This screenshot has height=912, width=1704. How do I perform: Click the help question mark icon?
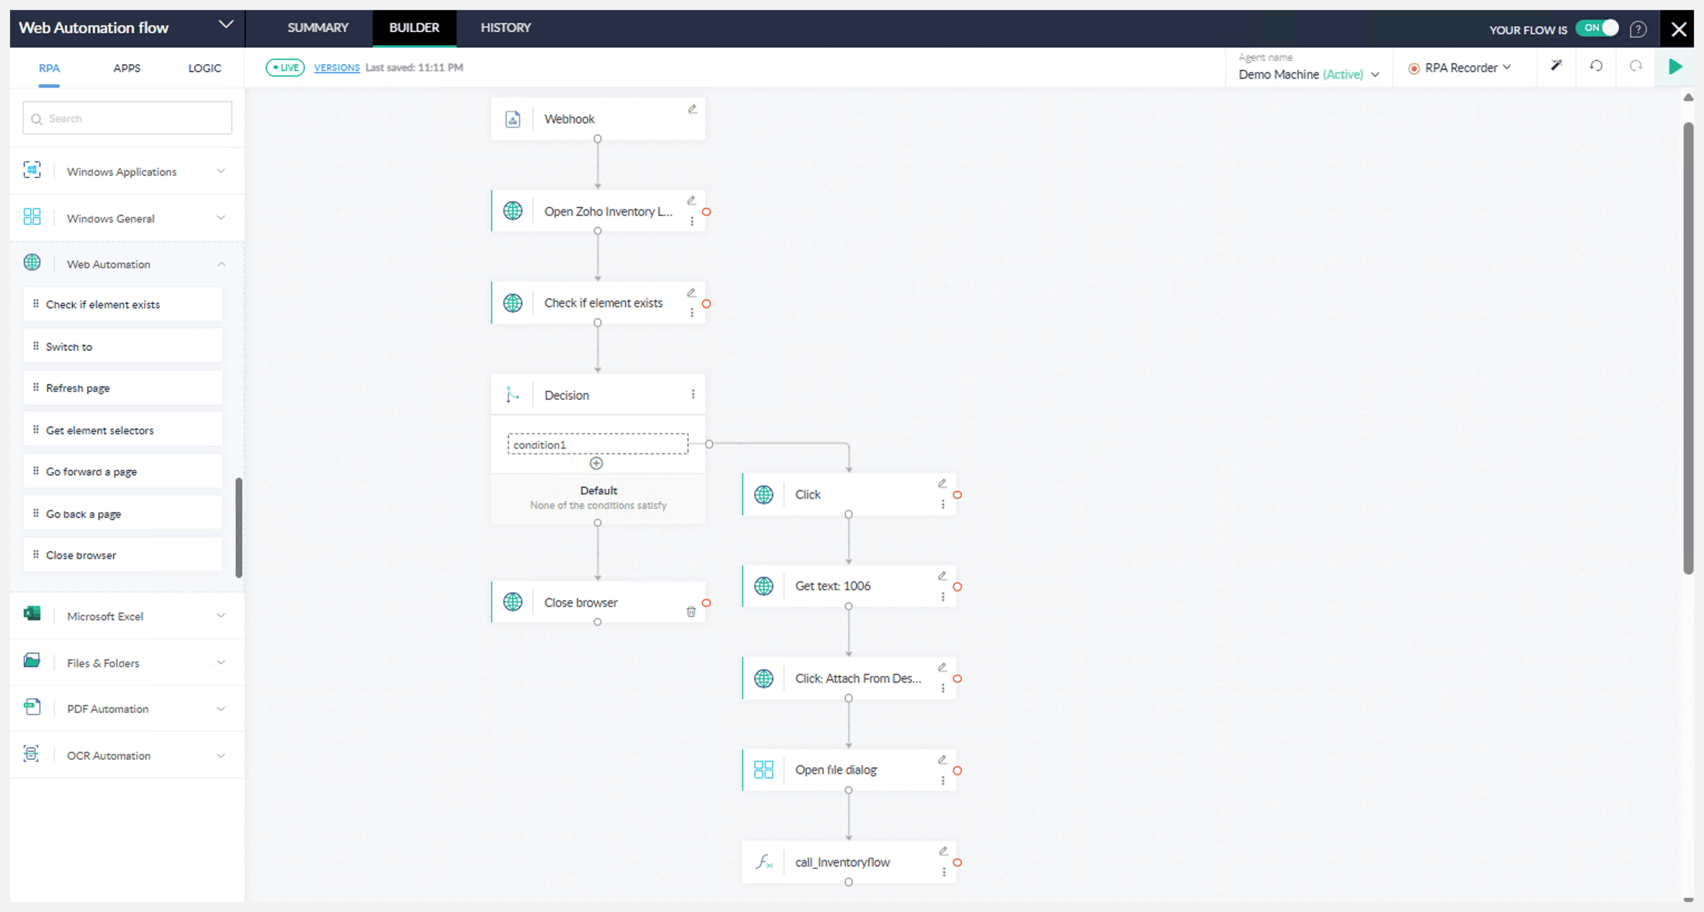1638,29
